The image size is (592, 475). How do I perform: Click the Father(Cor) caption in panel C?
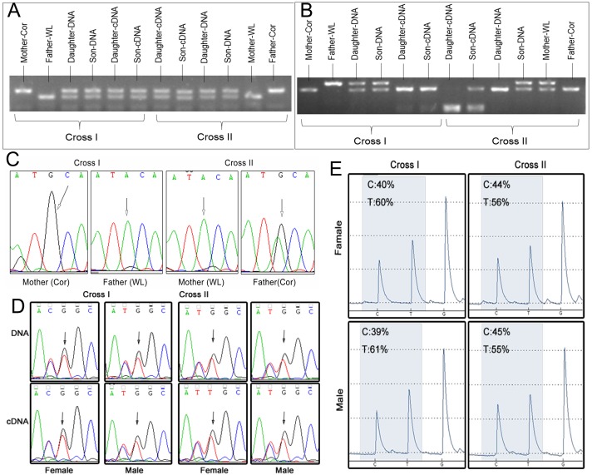(x=274, y=282)
